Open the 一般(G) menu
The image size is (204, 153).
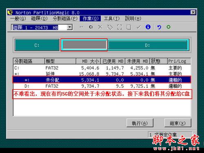[x=18, y=18]
